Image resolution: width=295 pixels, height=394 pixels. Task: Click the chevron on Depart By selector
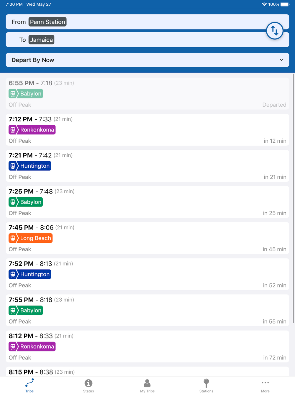click(x=281, y=60)
